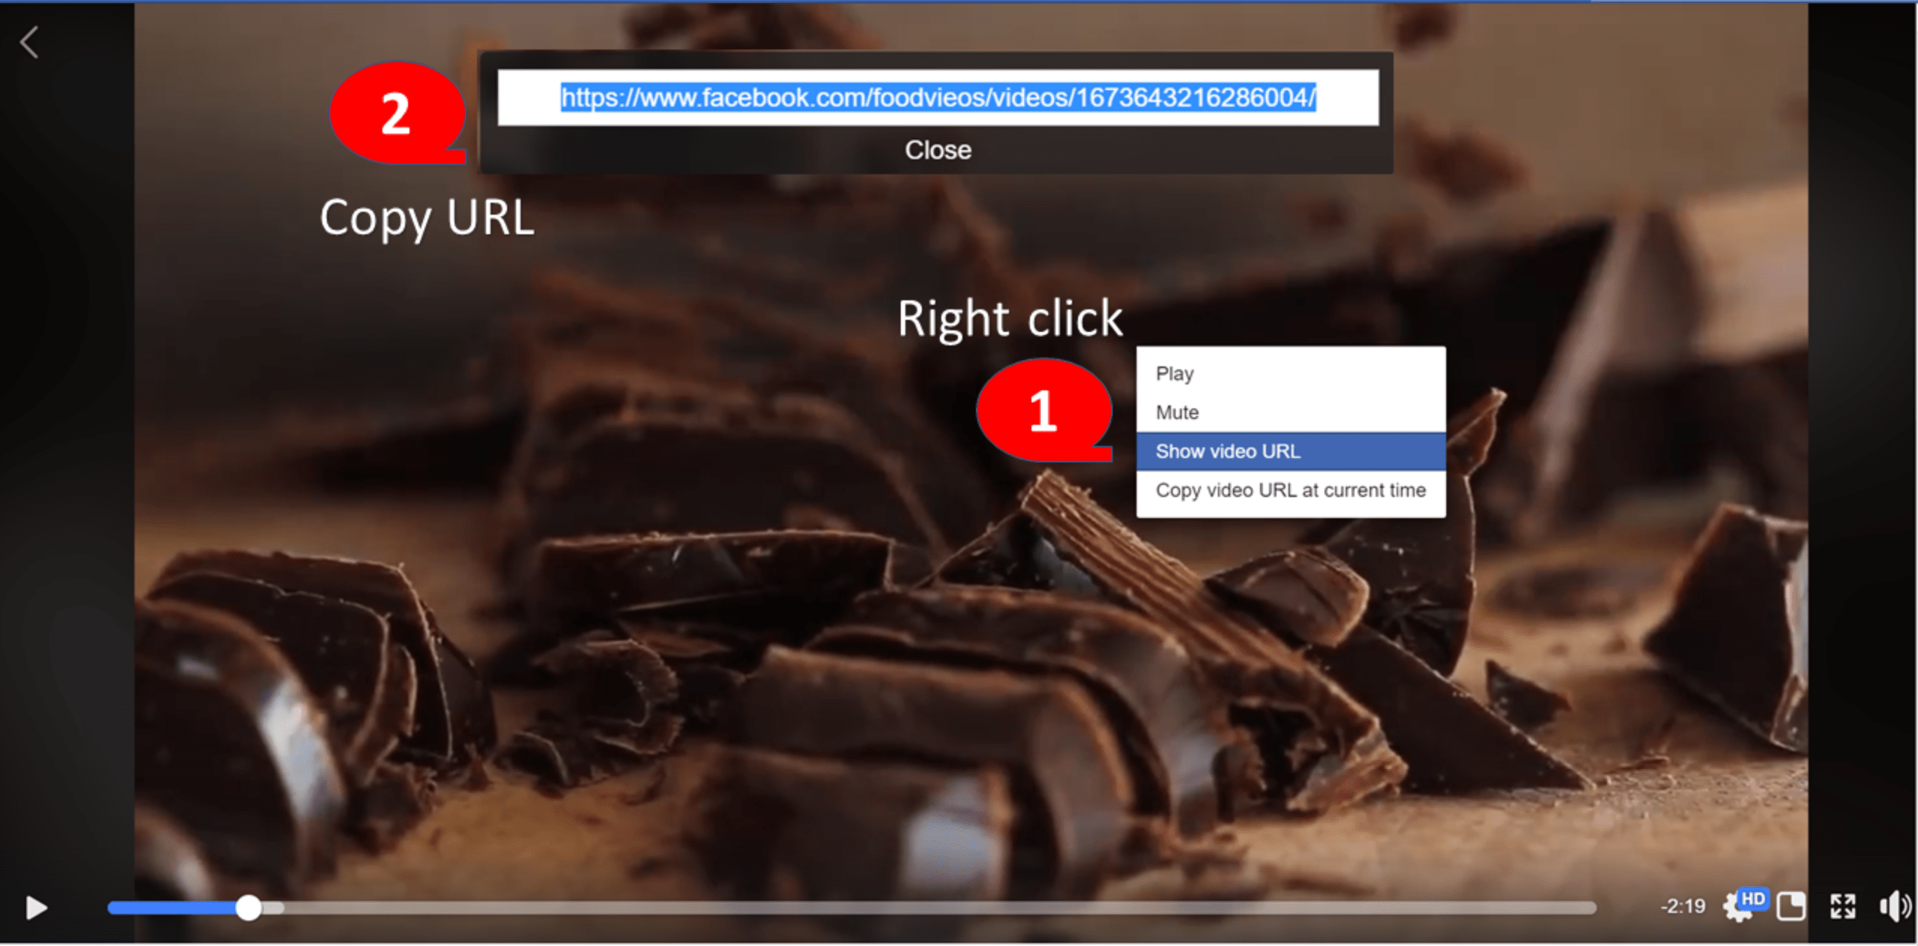The image size is (1918, 946).
Task: Open video quality settings via the HD gear icon
Action: 1744,905
